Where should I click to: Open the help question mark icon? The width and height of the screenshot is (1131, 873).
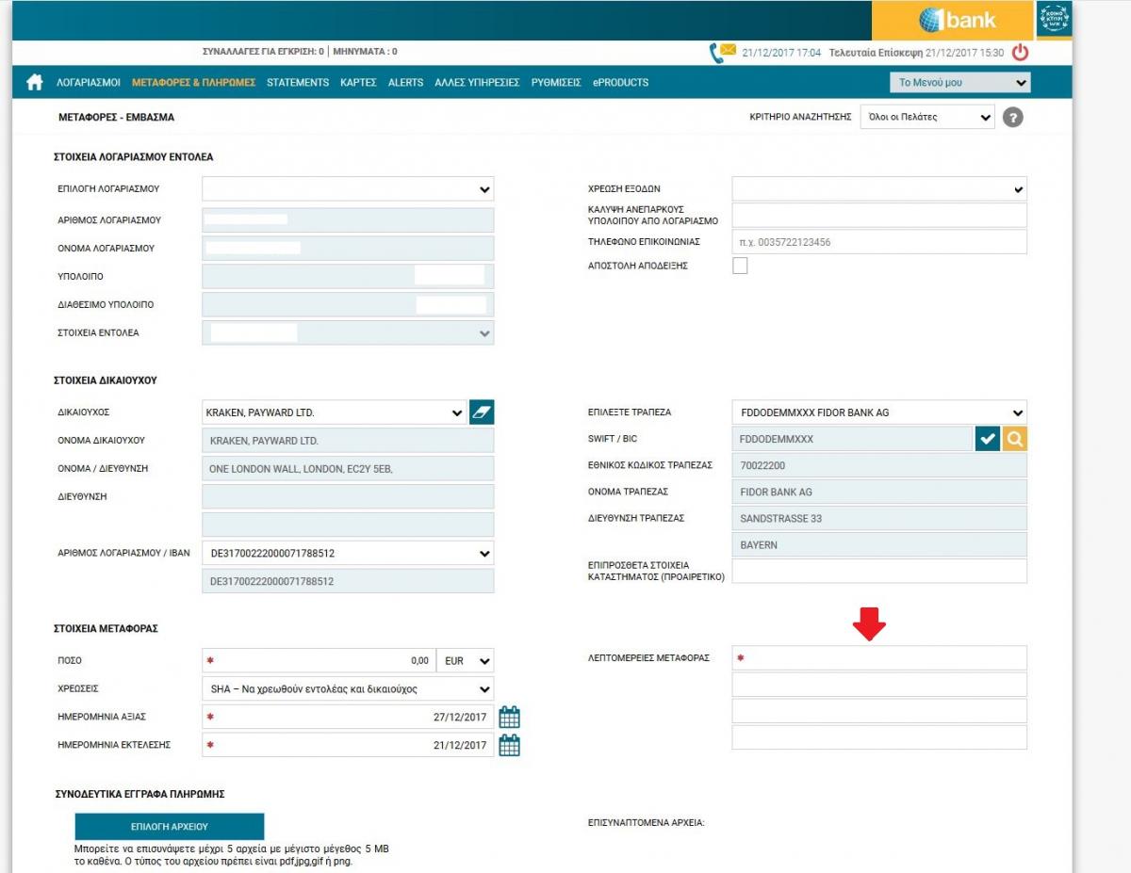point(1013,118)
